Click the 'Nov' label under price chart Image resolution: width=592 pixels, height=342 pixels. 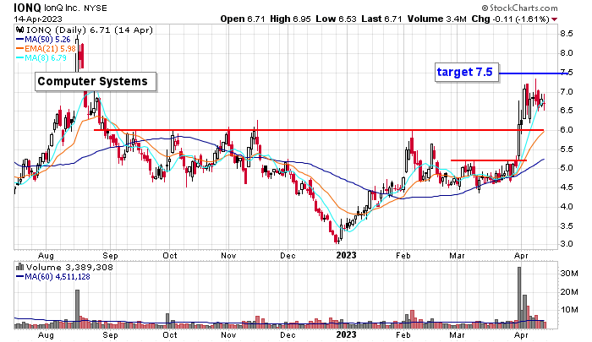pos(228,256)
